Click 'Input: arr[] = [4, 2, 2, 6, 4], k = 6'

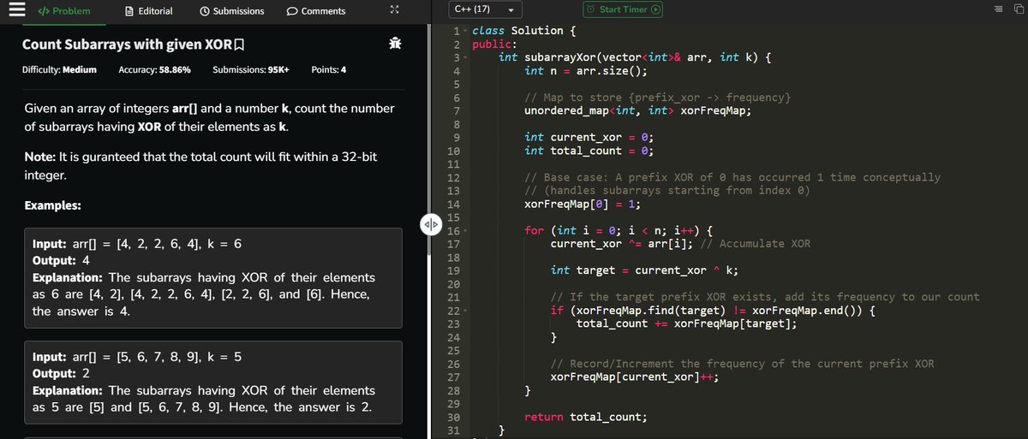pyautogui.click(x=137, y=244)
